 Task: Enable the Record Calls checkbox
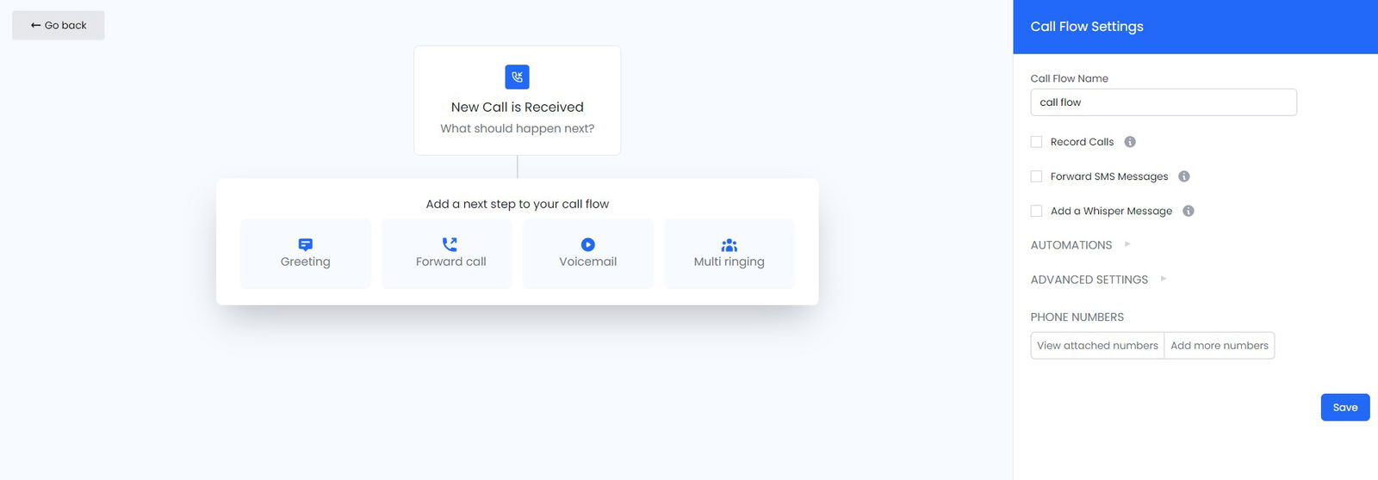pos(1036,142)
